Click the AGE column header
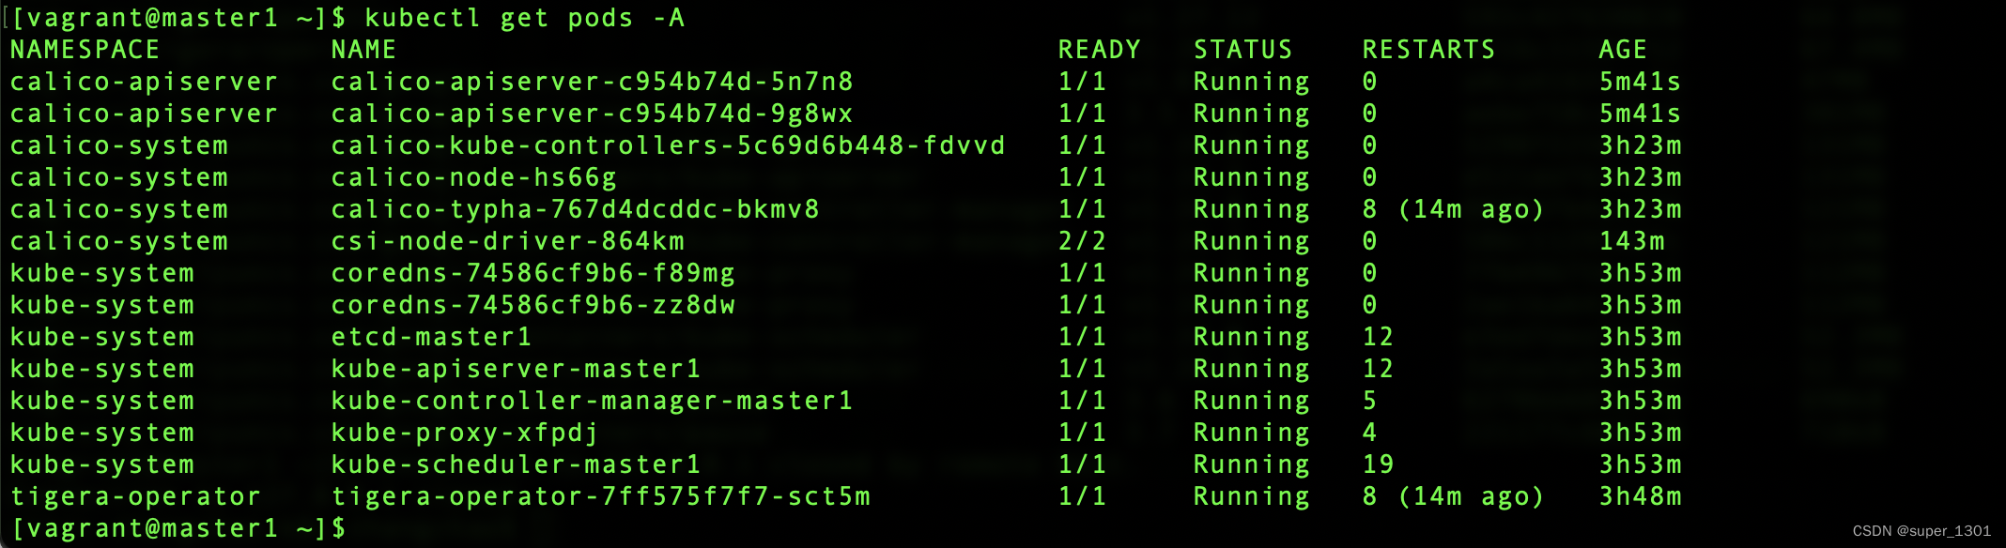The image size is (2006, 548). tap(1624, 50)
